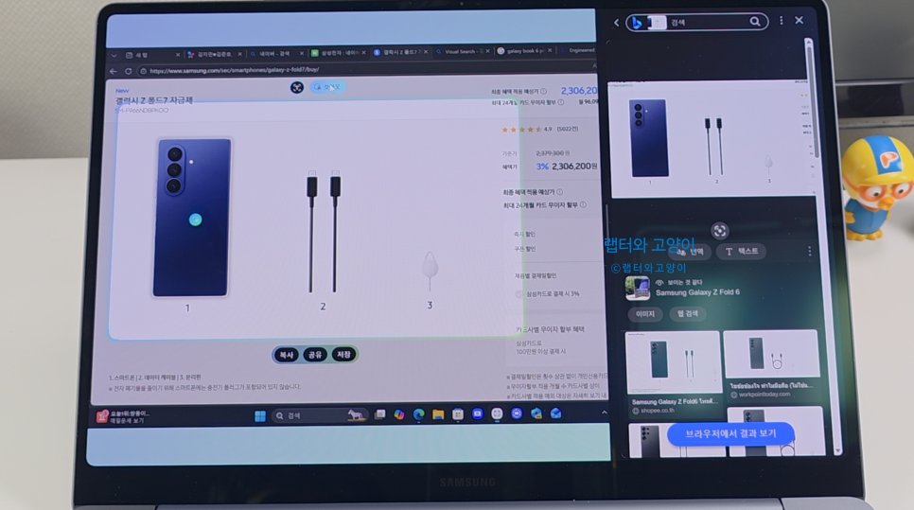The height and width of the screenshot is (510, 914).
Task: Open the Windows Start menu
Action: pyautogui.click(x=260, y=415)
